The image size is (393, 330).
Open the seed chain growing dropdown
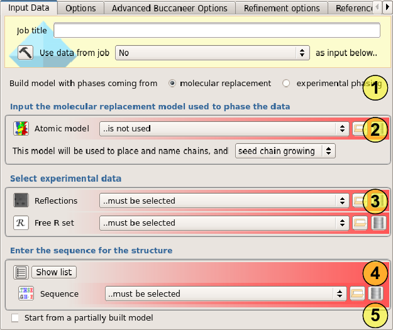pos(285,151)
